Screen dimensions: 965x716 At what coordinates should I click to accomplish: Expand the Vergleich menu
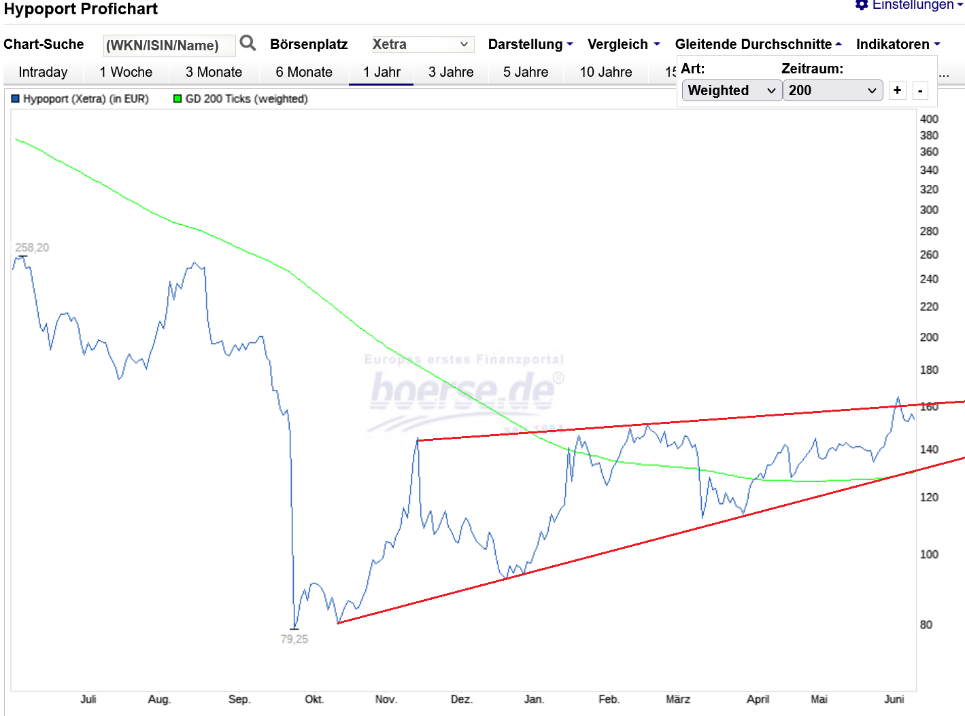[623, 44]
